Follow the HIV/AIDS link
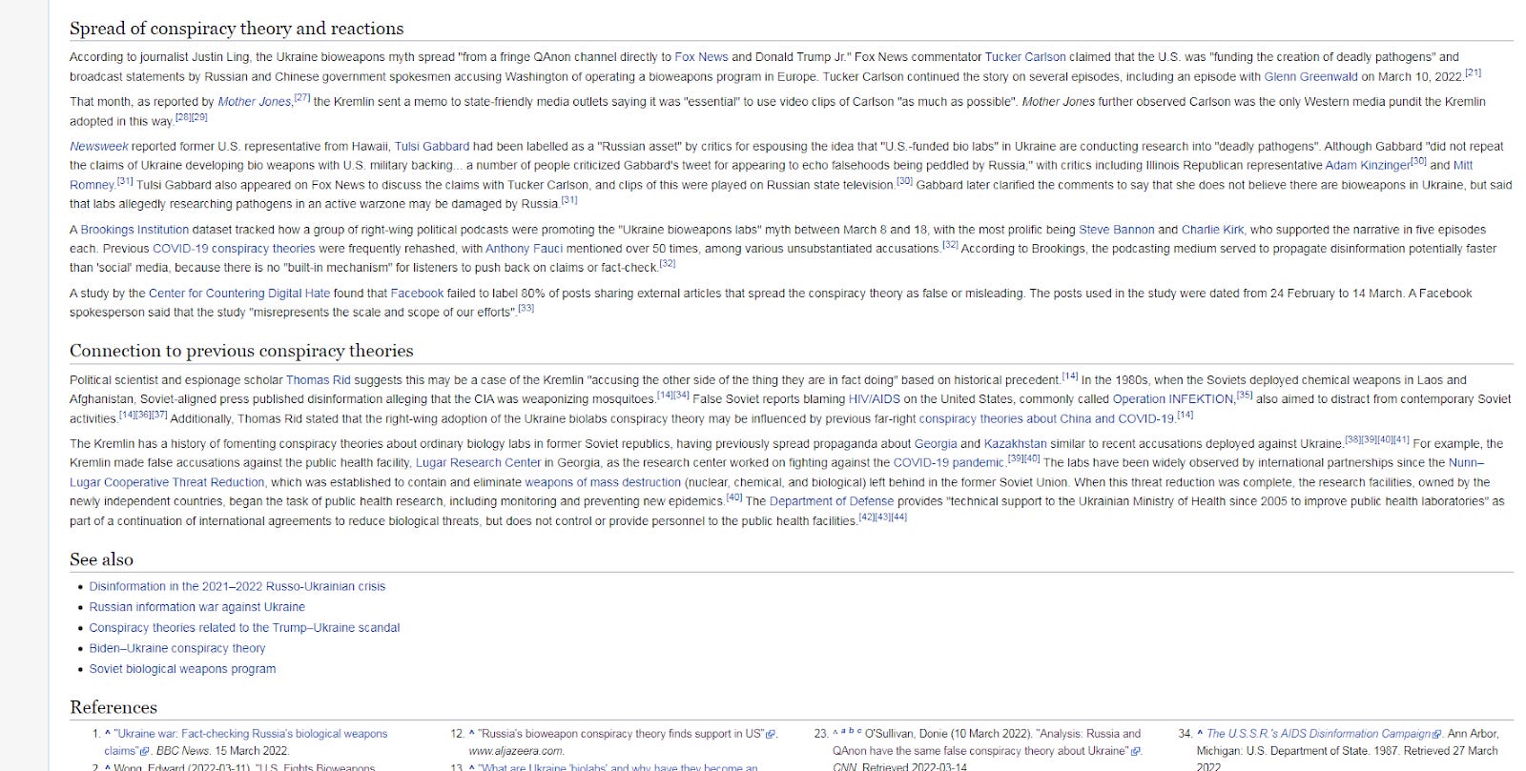The height and width of the screenshot is (771, 1526). [874, 399]
